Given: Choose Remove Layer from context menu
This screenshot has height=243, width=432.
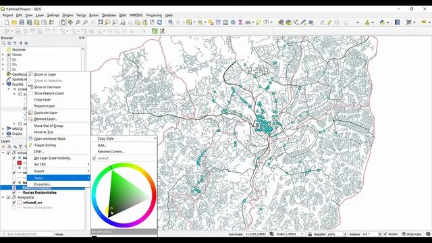Looking at the screenshot, I should click(x=59, y=119).
